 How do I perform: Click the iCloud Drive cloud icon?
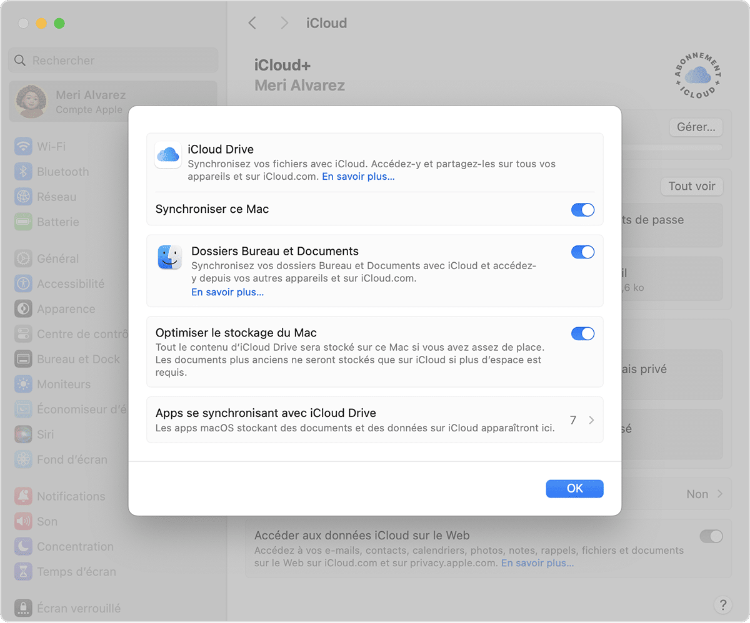tap(168, 155)
